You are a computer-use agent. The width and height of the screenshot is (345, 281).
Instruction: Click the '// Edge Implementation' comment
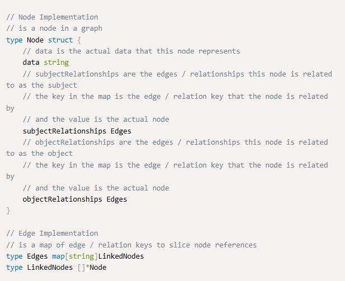52,233
